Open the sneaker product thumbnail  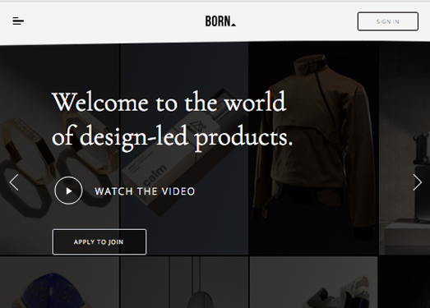(x=313, y=283)
